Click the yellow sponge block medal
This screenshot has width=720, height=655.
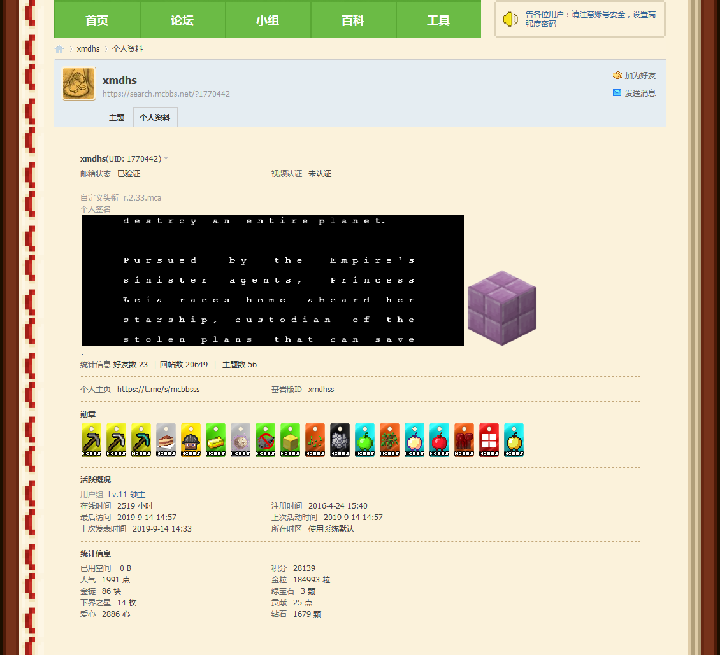(290, 440)
